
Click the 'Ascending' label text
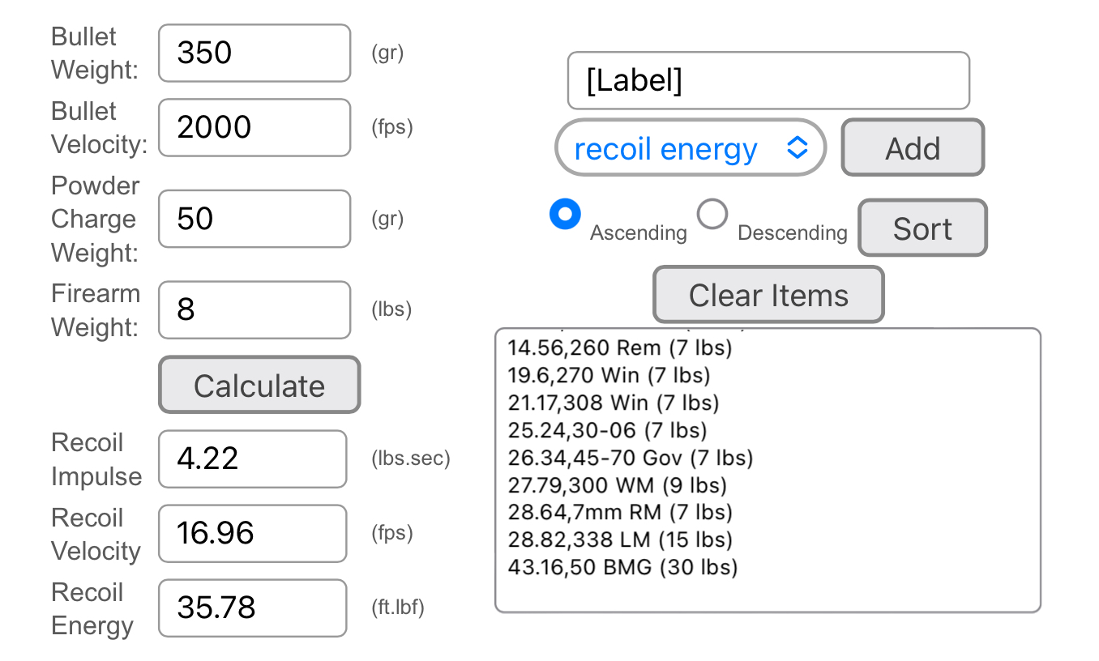(638, 233)
